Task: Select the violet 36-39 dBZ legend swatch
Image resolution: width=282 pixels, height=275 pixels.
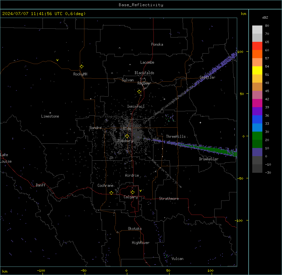Action: point(257,111)
